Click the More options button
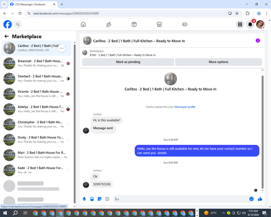Viewport: 271px width, 217px height. tap(218, 62)
